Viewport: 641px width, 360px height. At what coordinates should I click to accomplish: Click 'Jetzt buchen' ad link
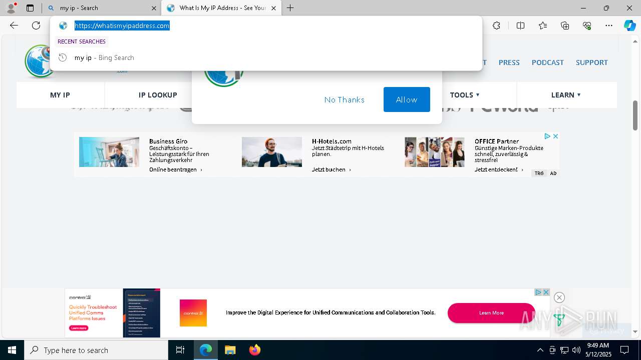331,169
